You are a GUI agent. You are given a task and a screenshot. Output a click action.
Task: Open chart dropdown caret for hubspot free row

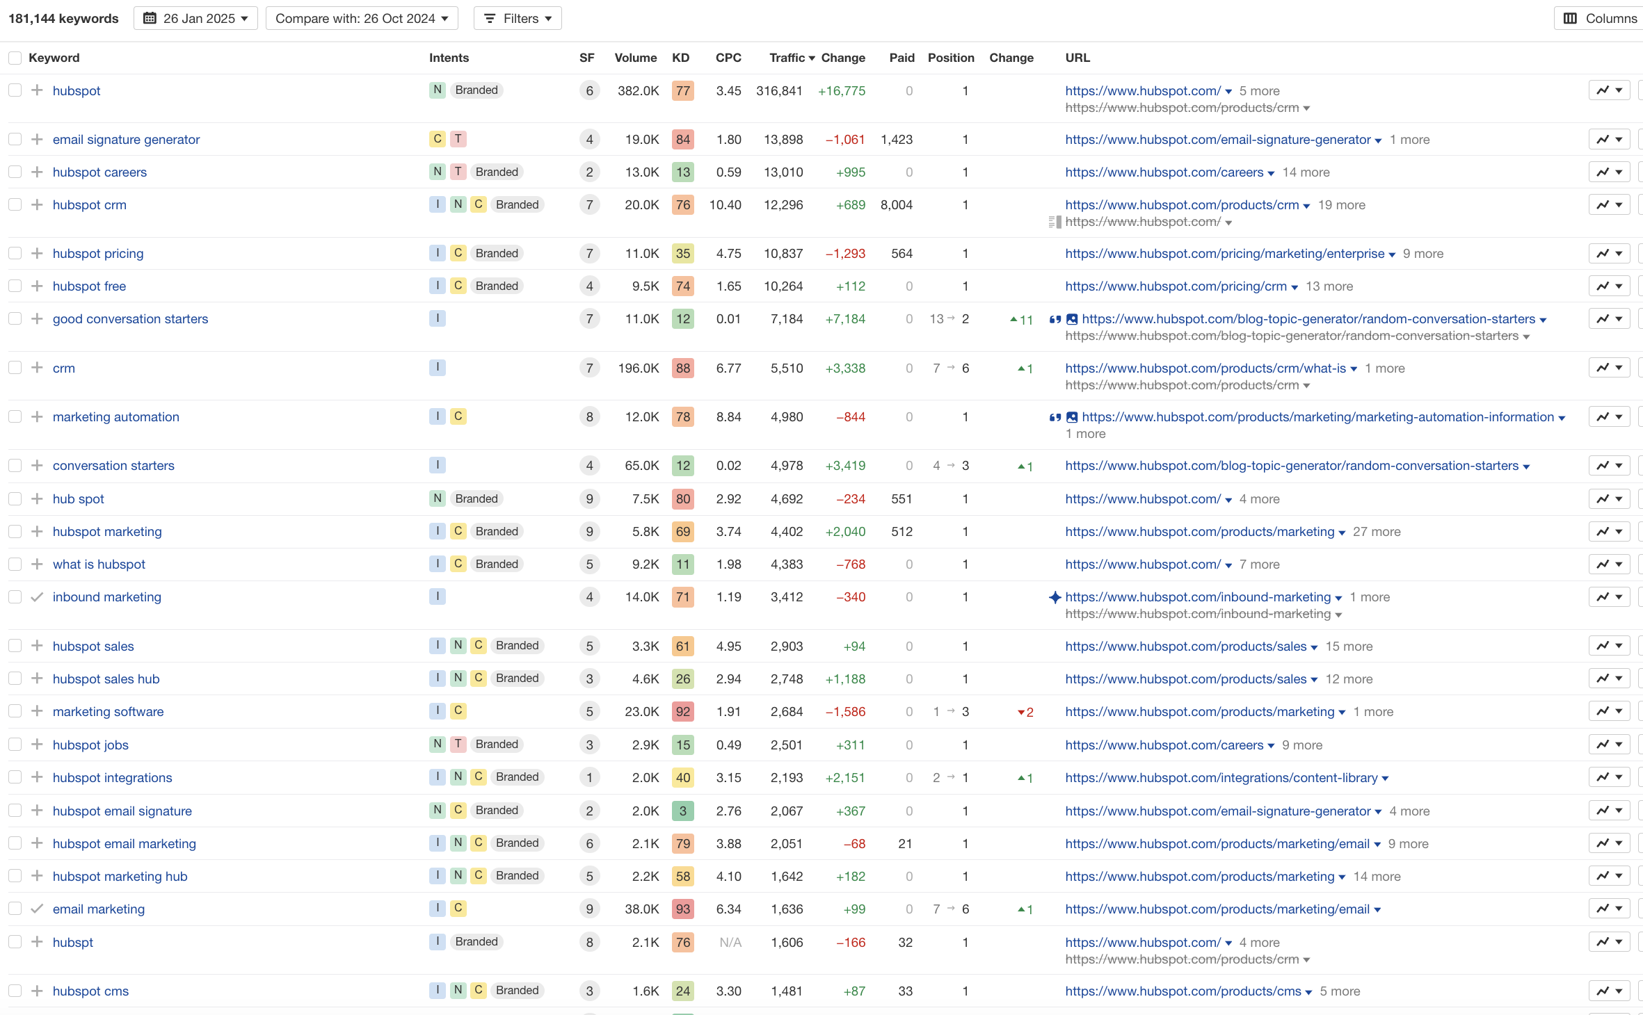(1619, 286)
